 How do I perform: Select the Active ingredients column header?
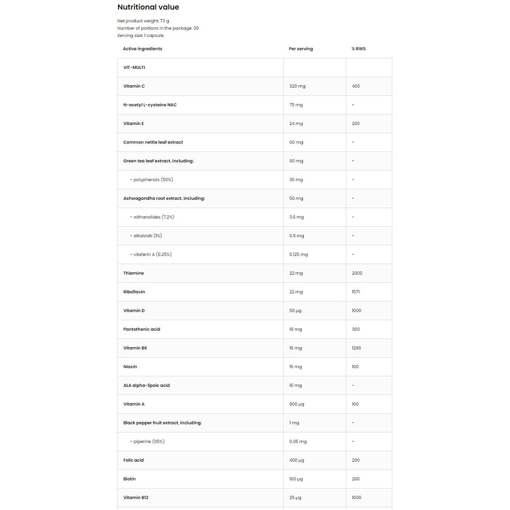pos(142,49)
